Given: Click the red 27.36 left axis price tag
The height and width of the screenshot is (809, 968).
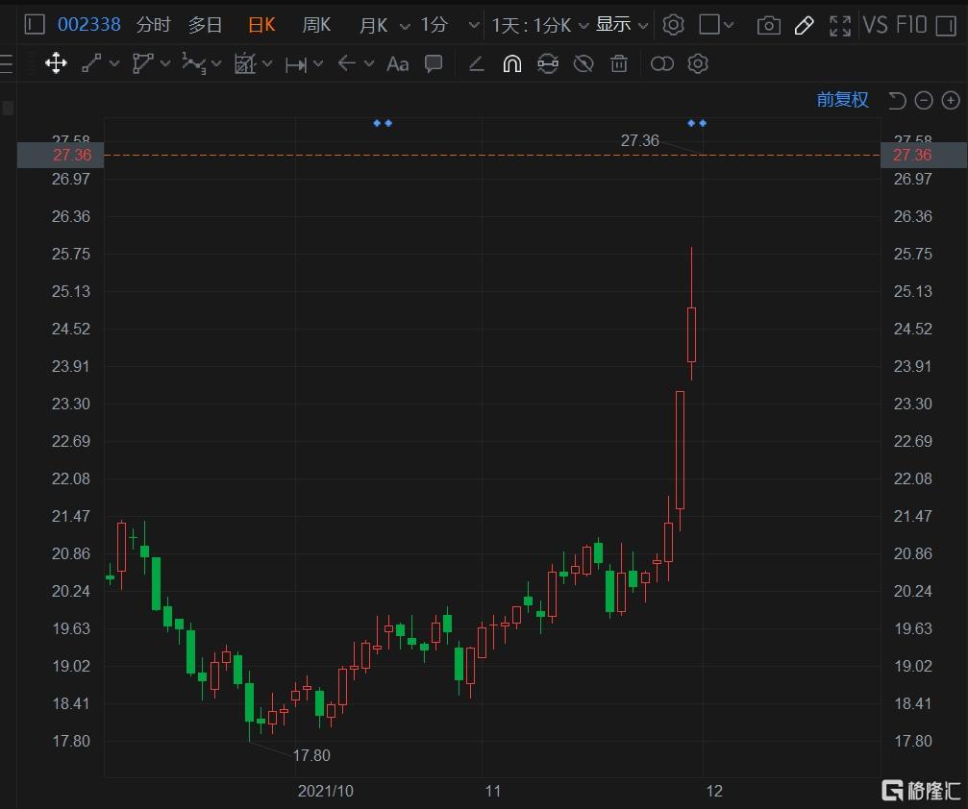Looking at the screenshot, I should tap(61, 155).
